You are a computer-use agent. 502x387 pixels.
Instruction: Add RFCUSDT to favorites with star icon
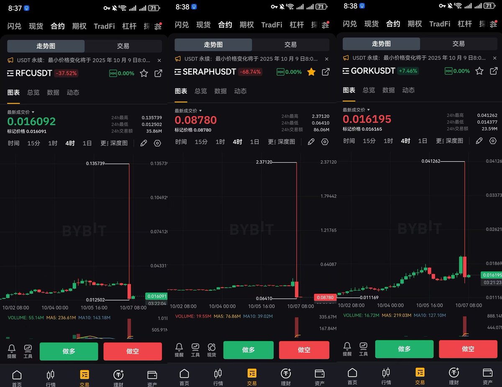144,74
